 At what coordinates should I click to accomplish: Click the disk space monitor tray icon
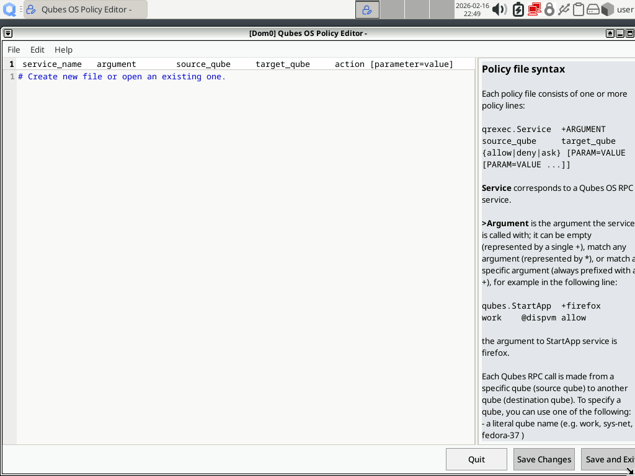[592, 9]
